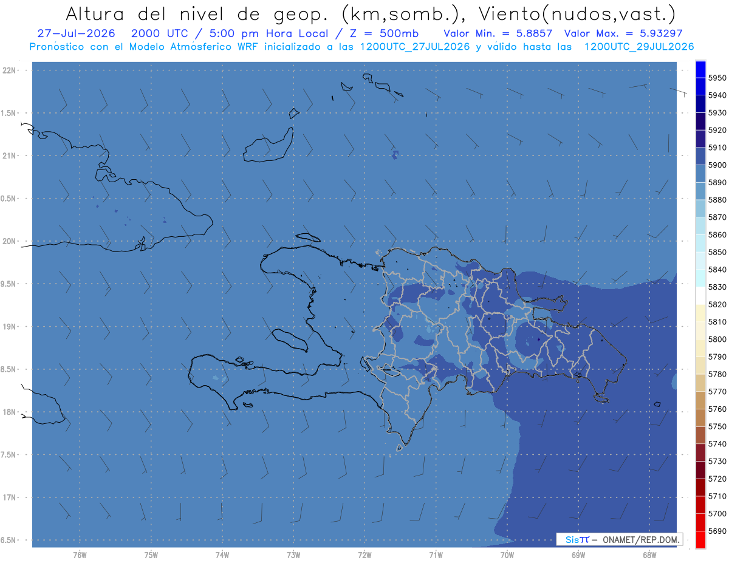Click the bright red bottom swatch of color scale
Image resolution: width=729 pixels, height=563 pixels.
[700, 539]
